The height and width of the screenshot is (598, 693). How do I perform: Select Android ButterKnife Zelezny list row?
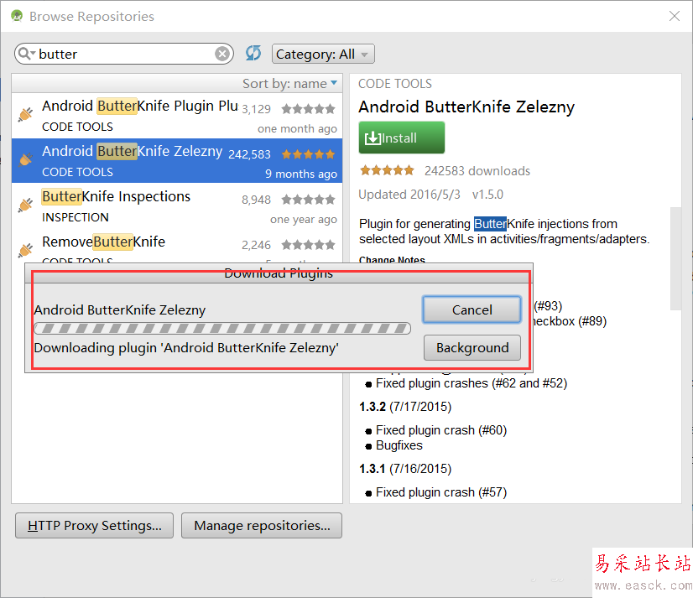tap(177, 161)
